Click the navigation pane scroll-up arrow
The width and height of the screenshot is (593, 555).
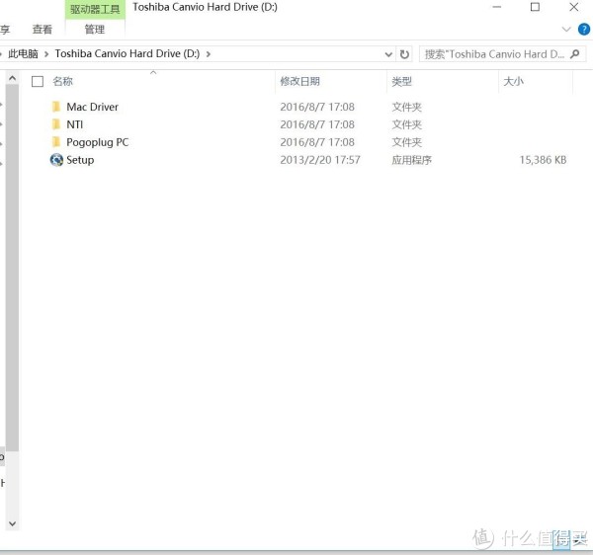[x=12, y=78]
